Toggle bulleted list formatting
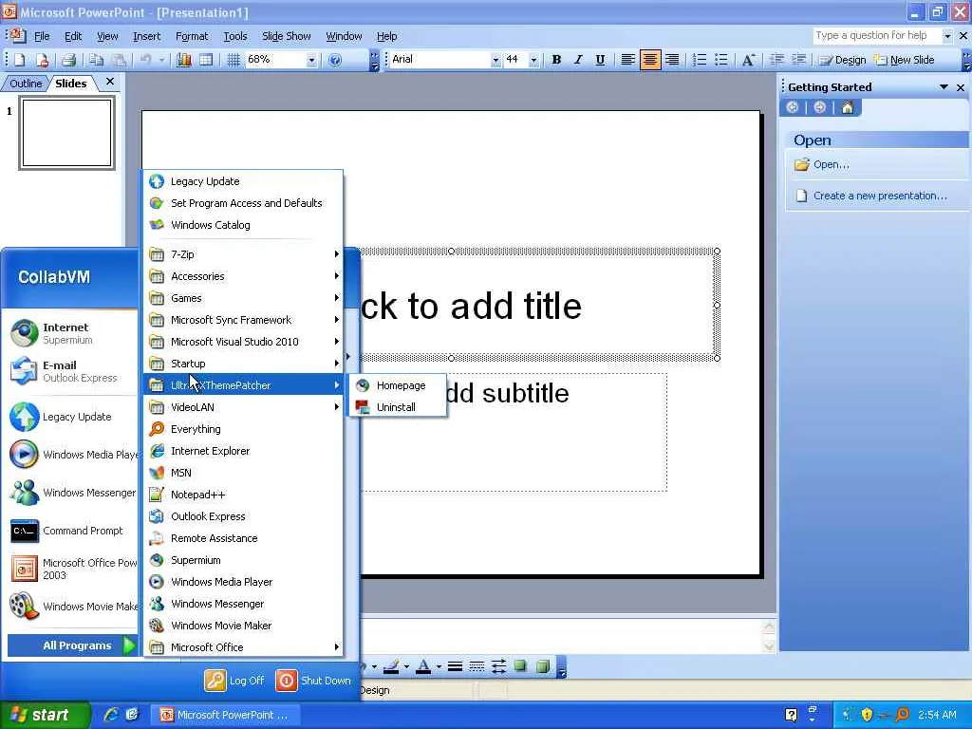 point(721,60)
